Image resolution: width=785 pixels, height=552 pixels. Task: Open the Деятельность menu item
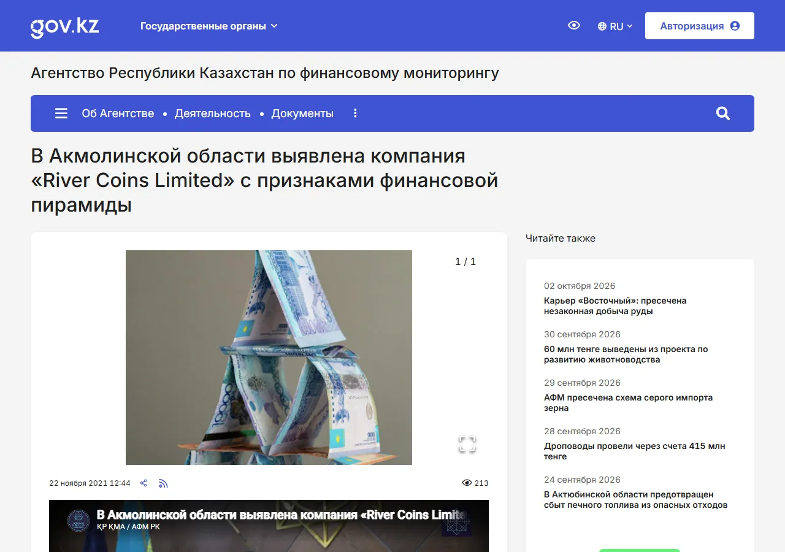point(213,113)
